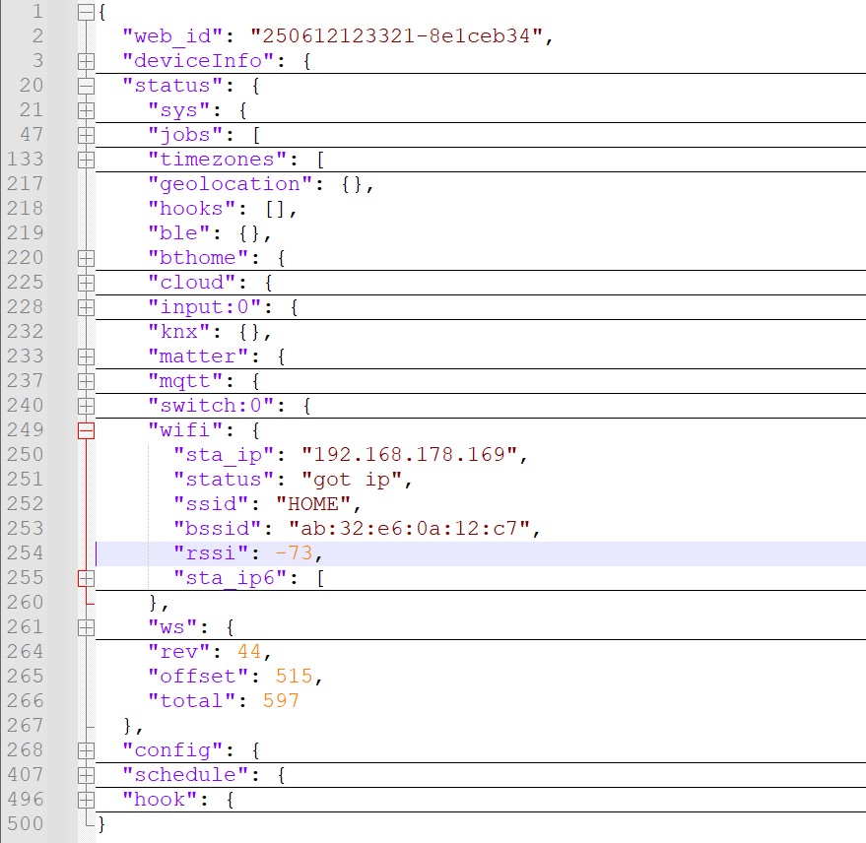This screenshot has height=843, width=866.
Task: Expand the folded "timezones" array
Action: [x=86, y=161]
